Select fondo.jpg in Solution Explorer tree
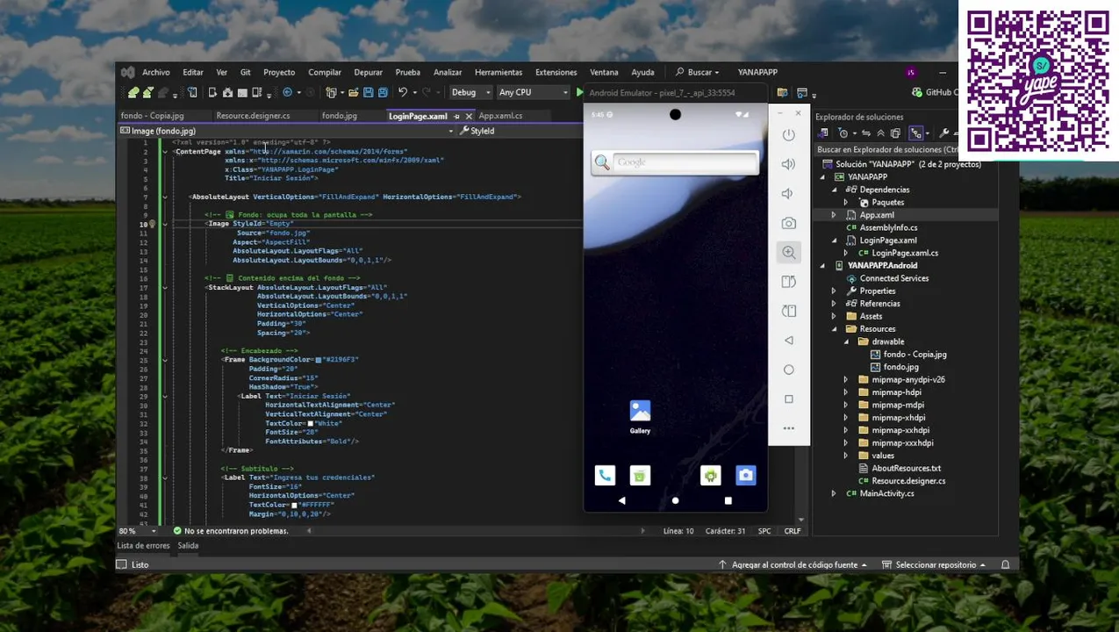Viewport: 1119px width, 632px height. point(901,367)
